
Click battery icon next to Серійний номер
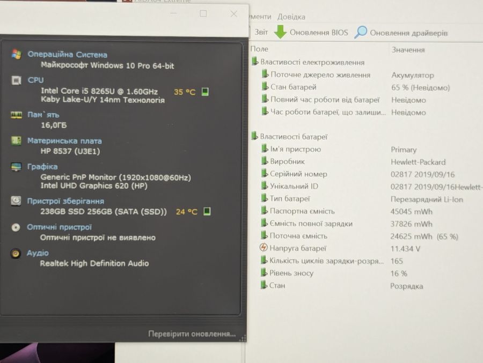pos(264,173)
